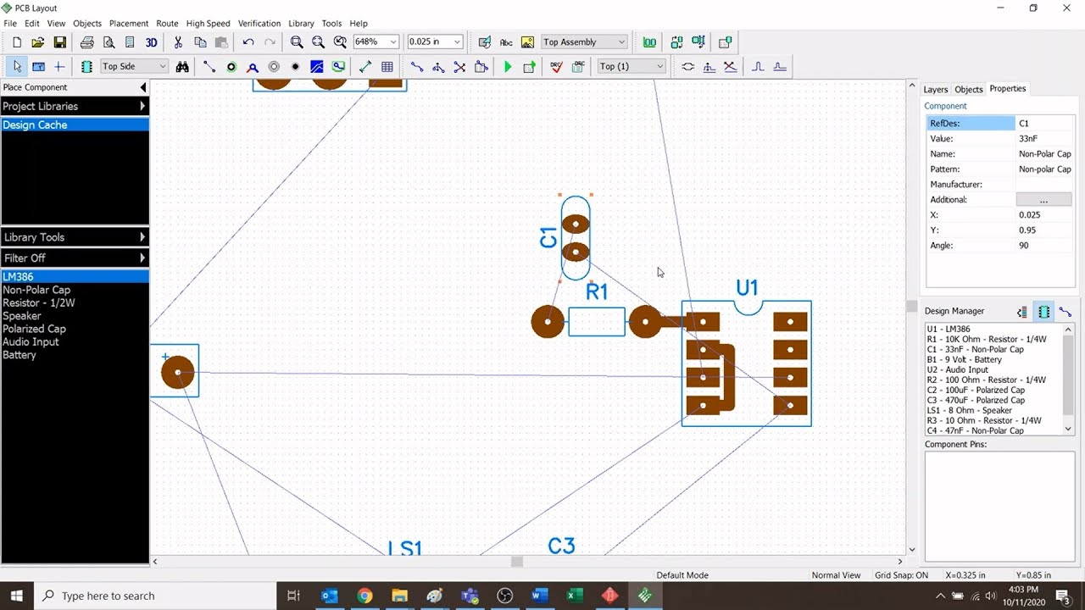
Task: Open the Route menu
Action: (x=167, y=23)
